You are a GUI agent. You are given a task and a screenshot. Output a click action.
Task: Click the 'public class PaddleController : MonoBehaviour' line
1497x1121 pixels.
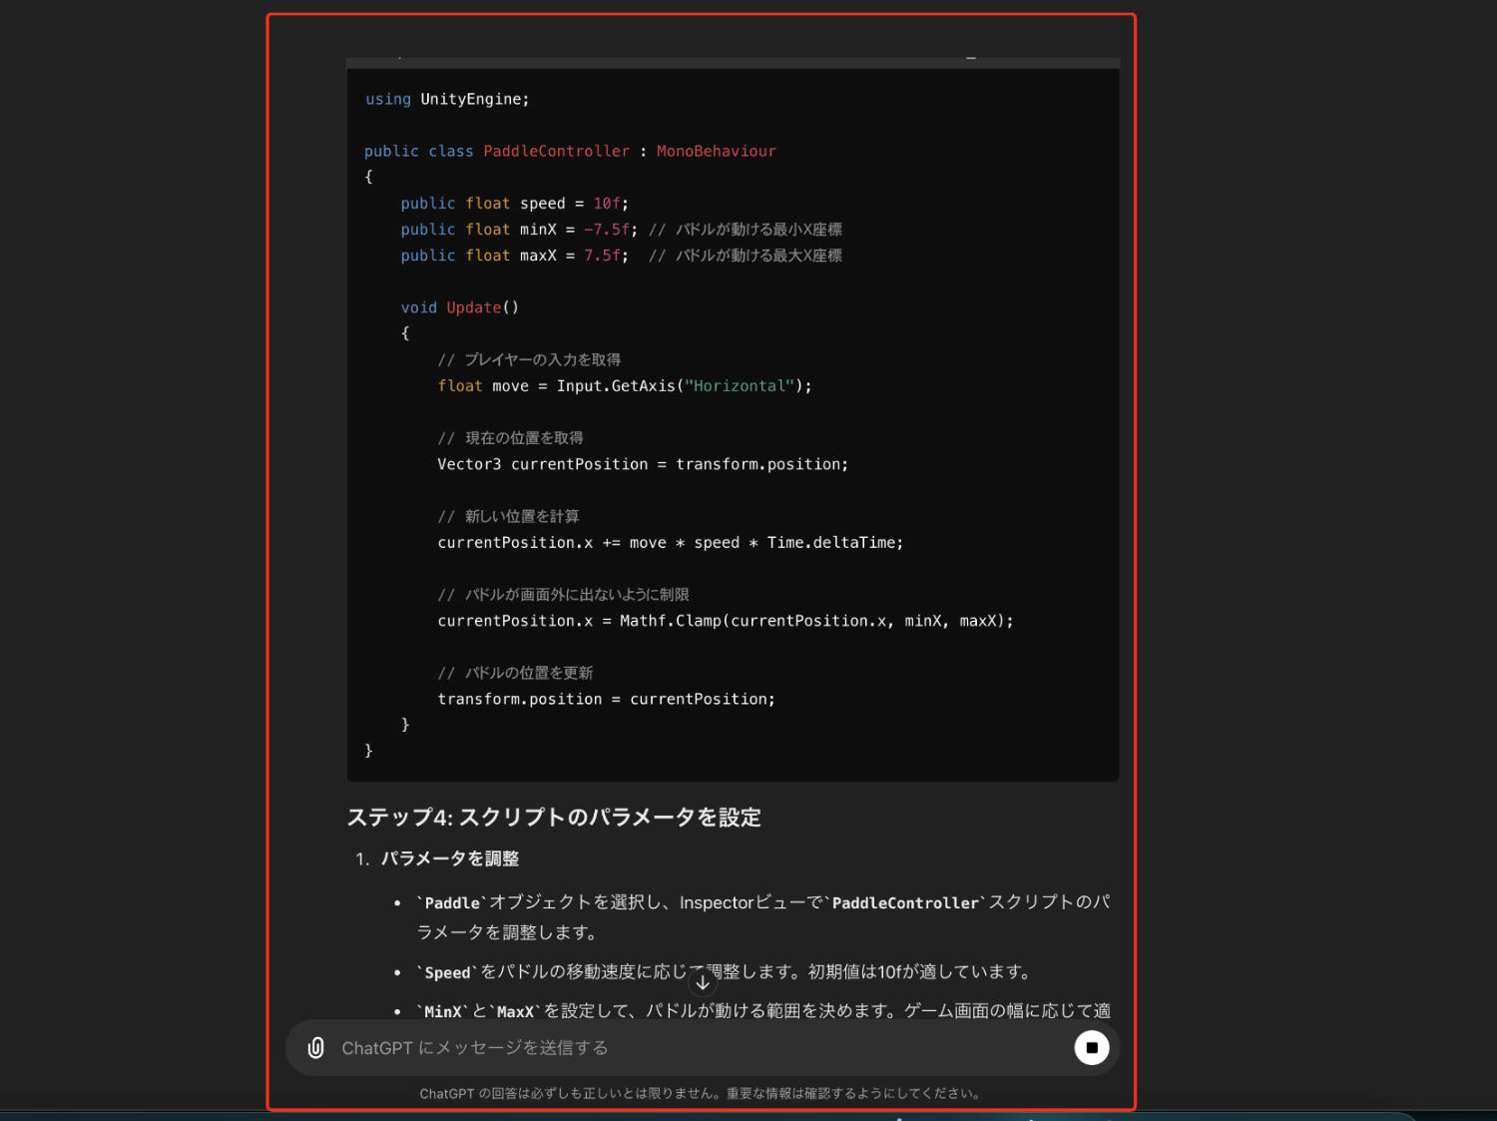[x=570, y=151]
